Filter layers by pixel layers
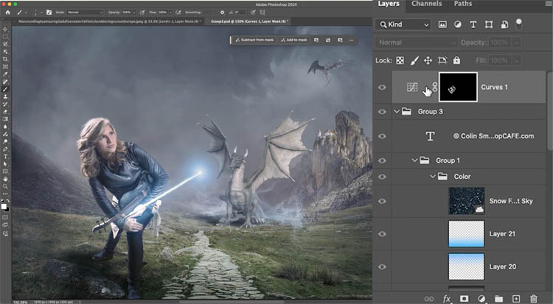553x304 pixels. pos(442,24)
